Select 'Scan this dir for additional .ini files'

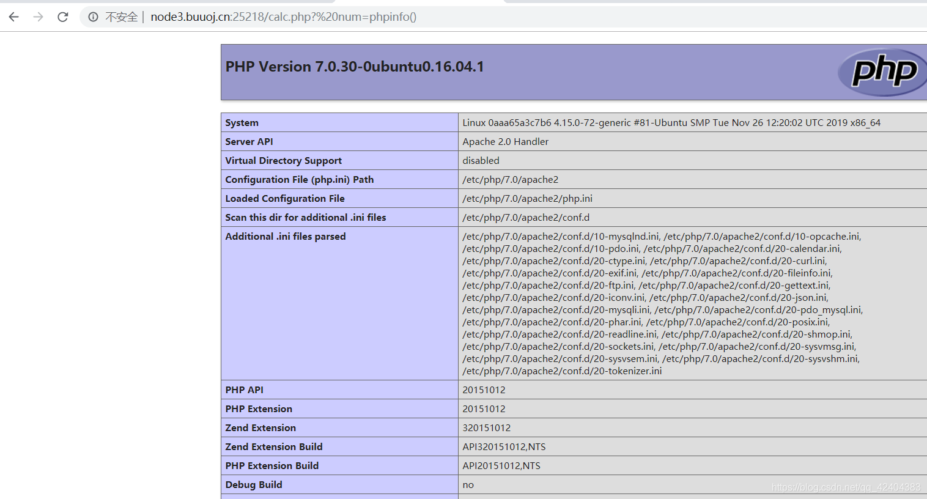coord(306,218)
